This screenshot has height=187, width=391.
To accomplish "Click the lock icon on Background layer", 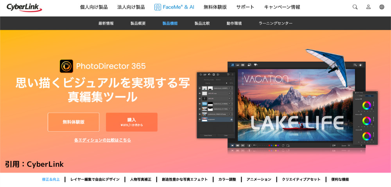I will (231, 120).
